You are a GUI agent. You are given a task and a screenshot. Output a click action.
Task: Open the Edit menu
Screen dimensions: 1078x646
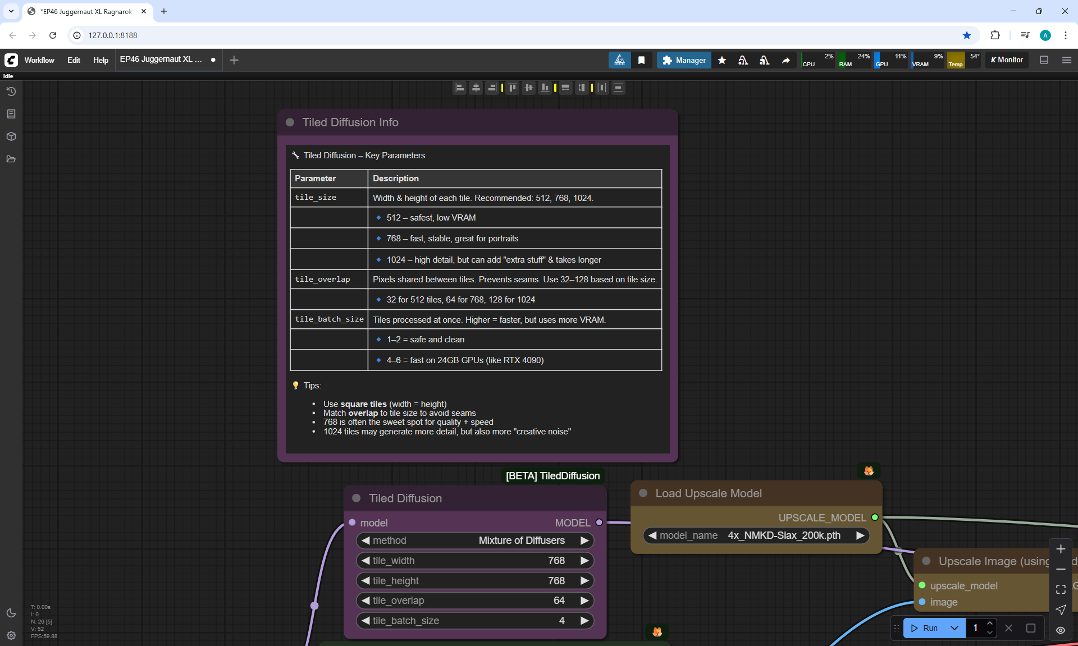coord(74,60)
